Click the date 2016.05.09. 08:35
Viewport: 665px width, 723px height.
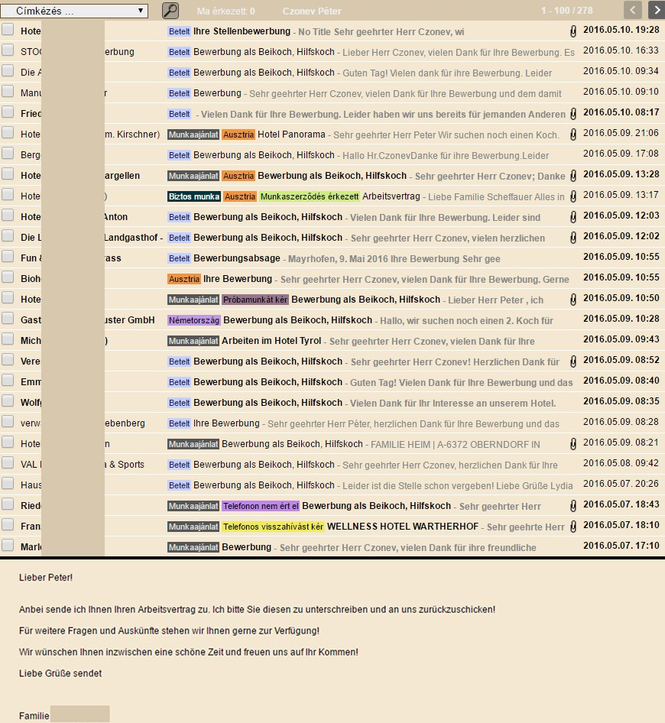pyautogui.click(x=621, y=401)
